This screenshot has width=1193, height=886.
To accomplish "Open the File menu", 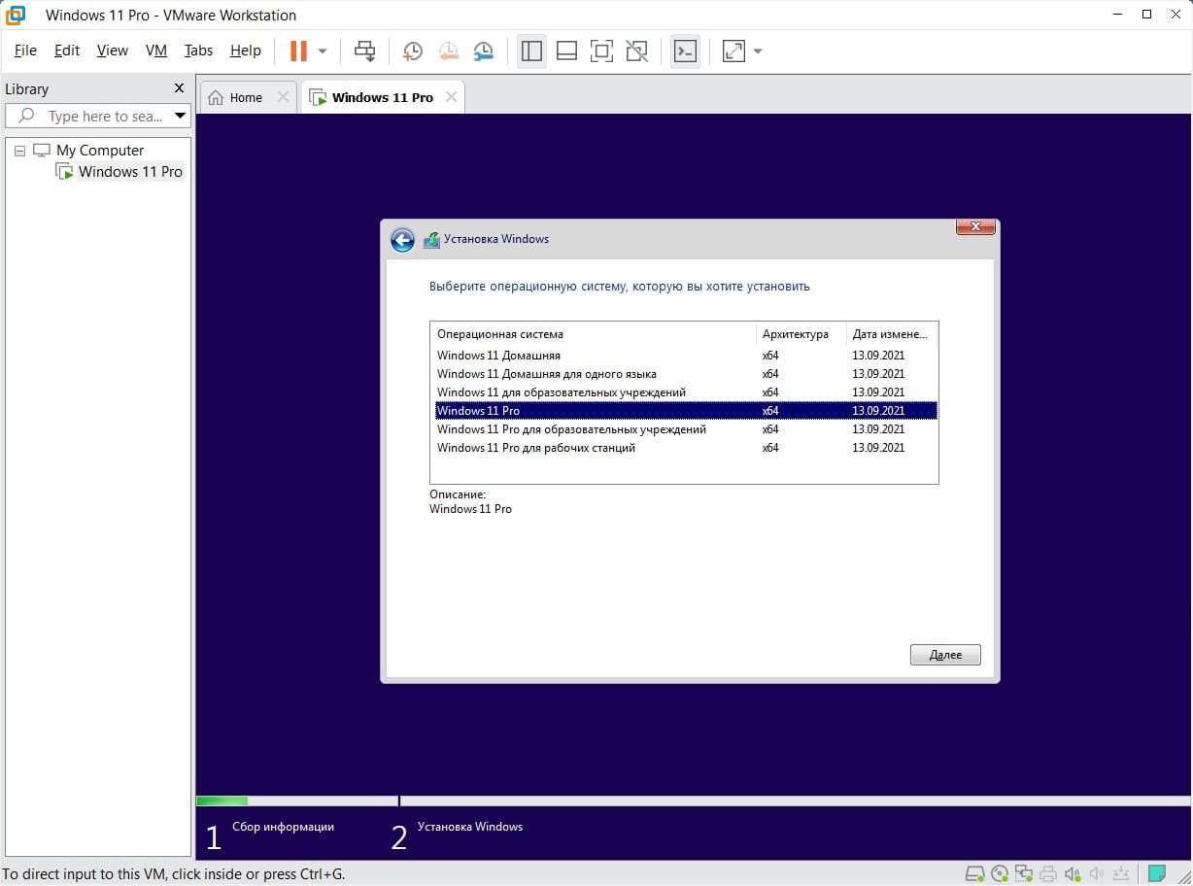I will click(x=25, y=51).
